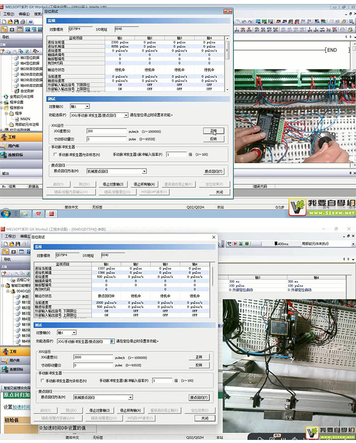Open WPS application from taskbar
The height and width of the screenshot is (443, 356).
38,213
